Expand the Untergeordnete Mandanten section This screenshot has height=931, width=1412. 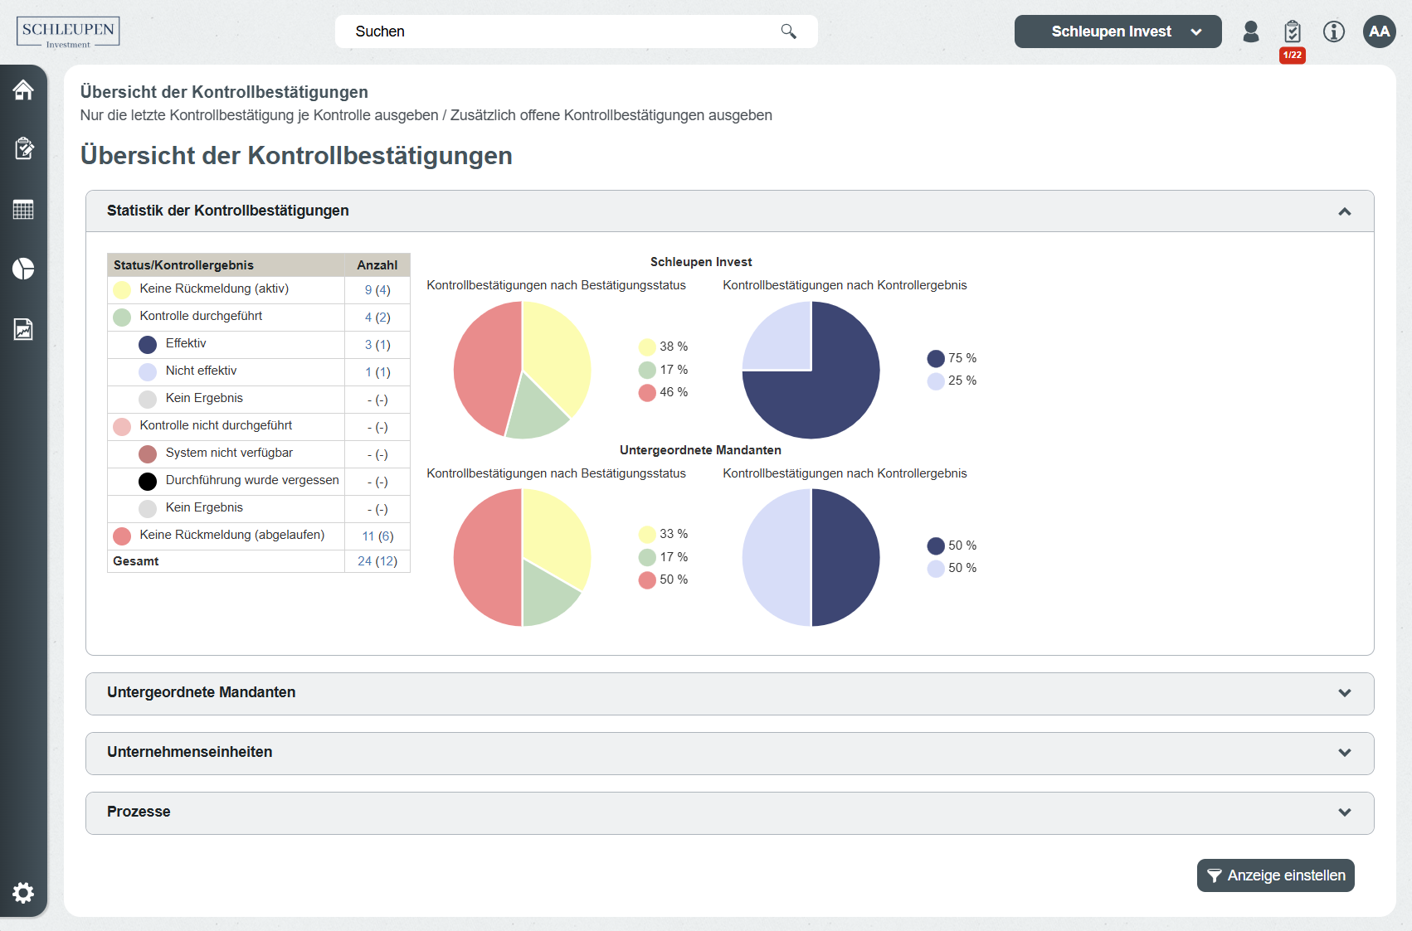[x=1344, y=693]
